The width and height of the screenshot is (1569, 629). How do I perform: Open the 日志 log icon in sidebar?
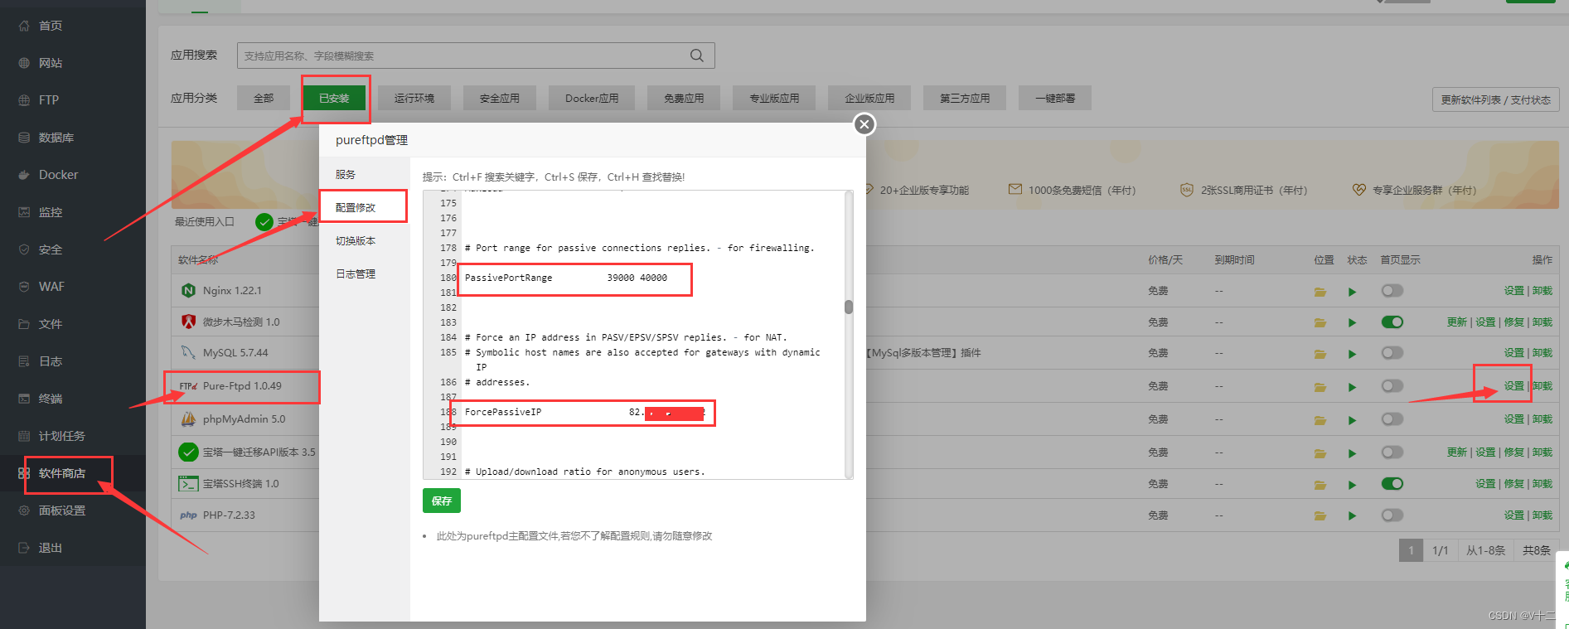coord(24,361)
